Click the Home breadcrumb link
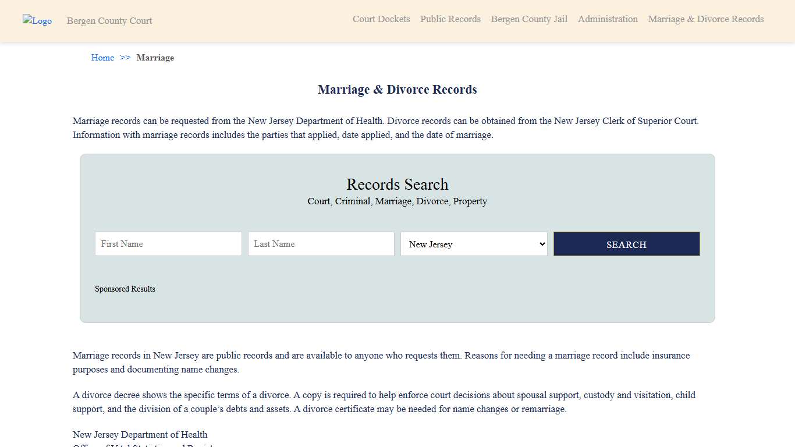 pos(102,58)
